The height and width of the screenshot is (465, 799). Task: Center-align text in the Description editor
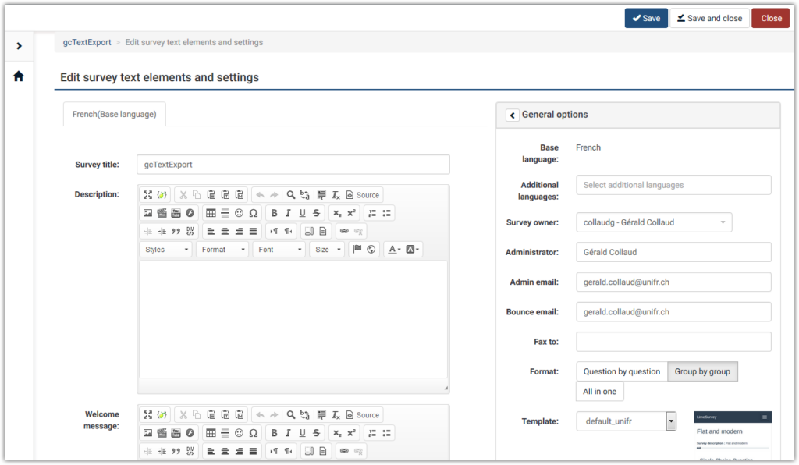[x=225, y=231]
